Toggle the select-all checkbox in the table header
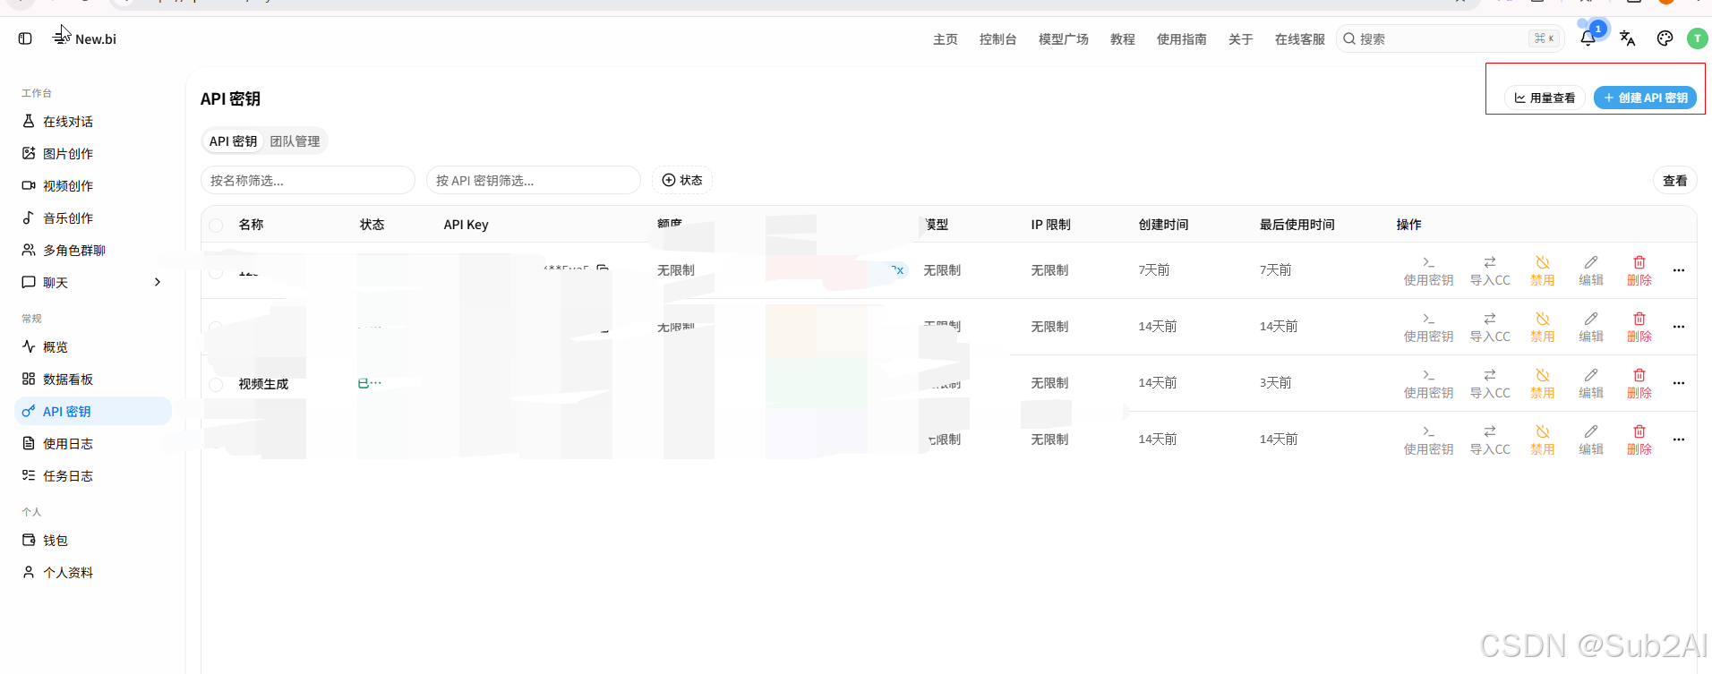The height and width of the screenshot is (674, 1712). (x=216, y=226)
